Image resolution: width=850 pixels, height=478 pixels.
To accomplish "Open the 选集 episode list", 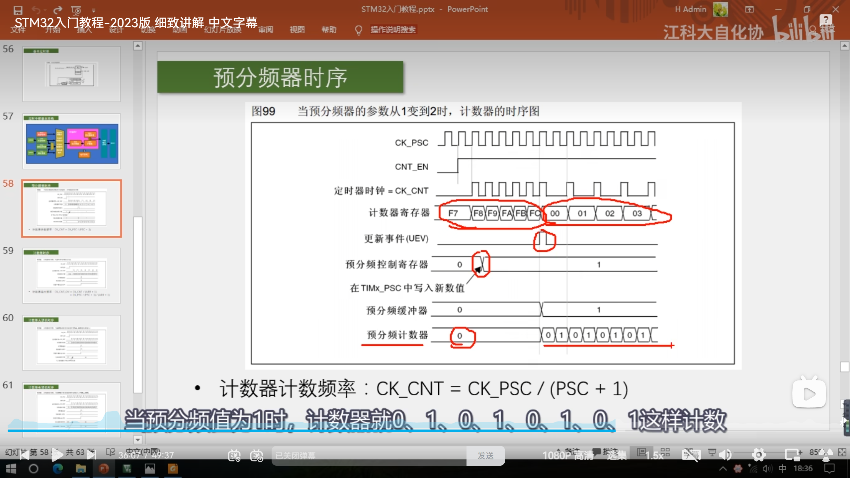I will (617, 455).
